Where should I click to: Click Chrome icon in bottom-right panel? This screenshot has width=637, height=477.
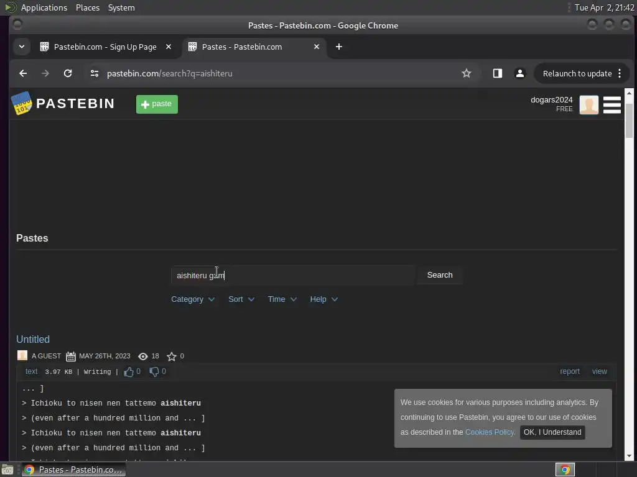click(565, 470)
